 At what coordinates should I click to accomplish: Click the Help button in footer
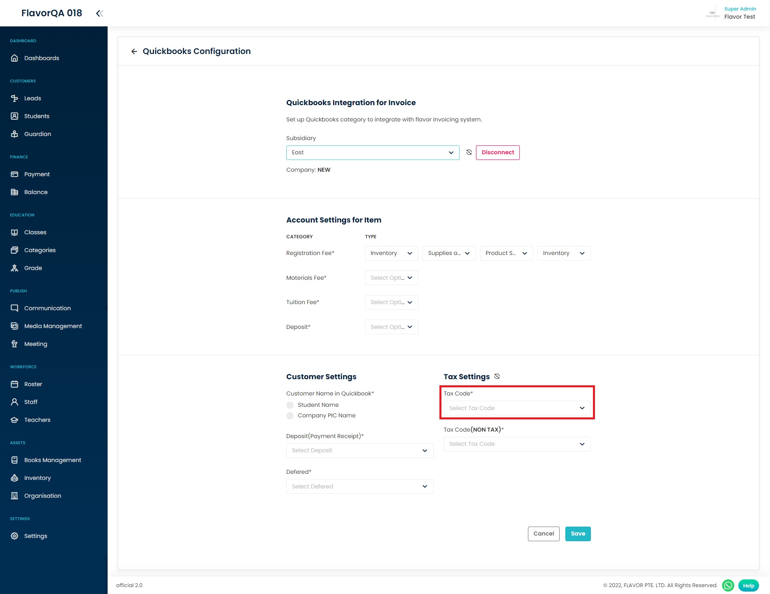coord(748,585)
